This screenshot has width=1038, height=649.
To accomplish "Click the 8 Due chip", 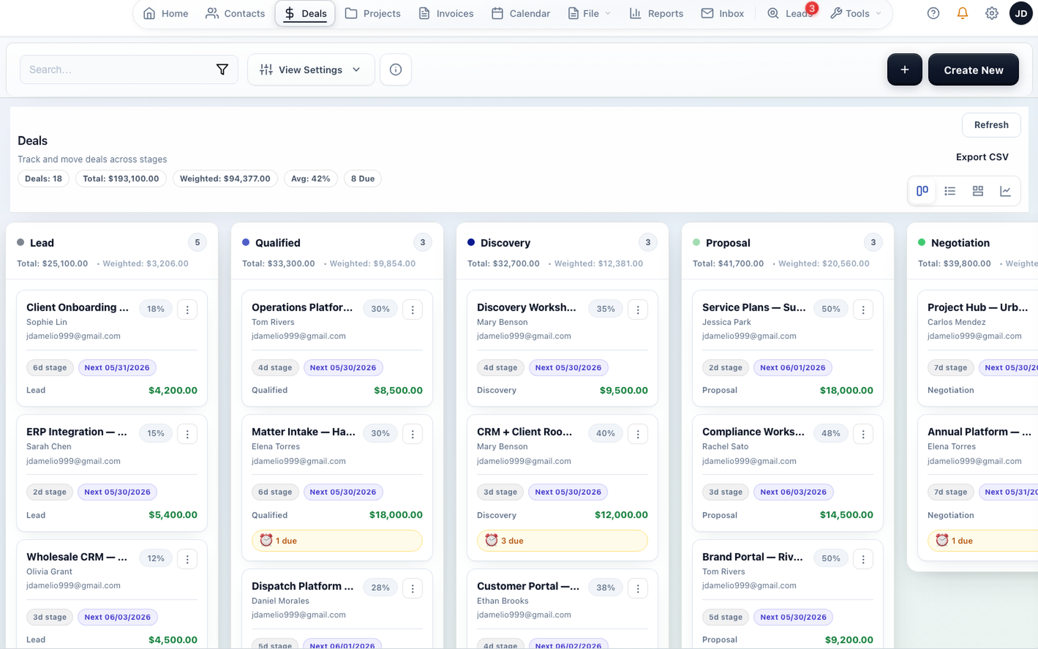I will 363,178.
